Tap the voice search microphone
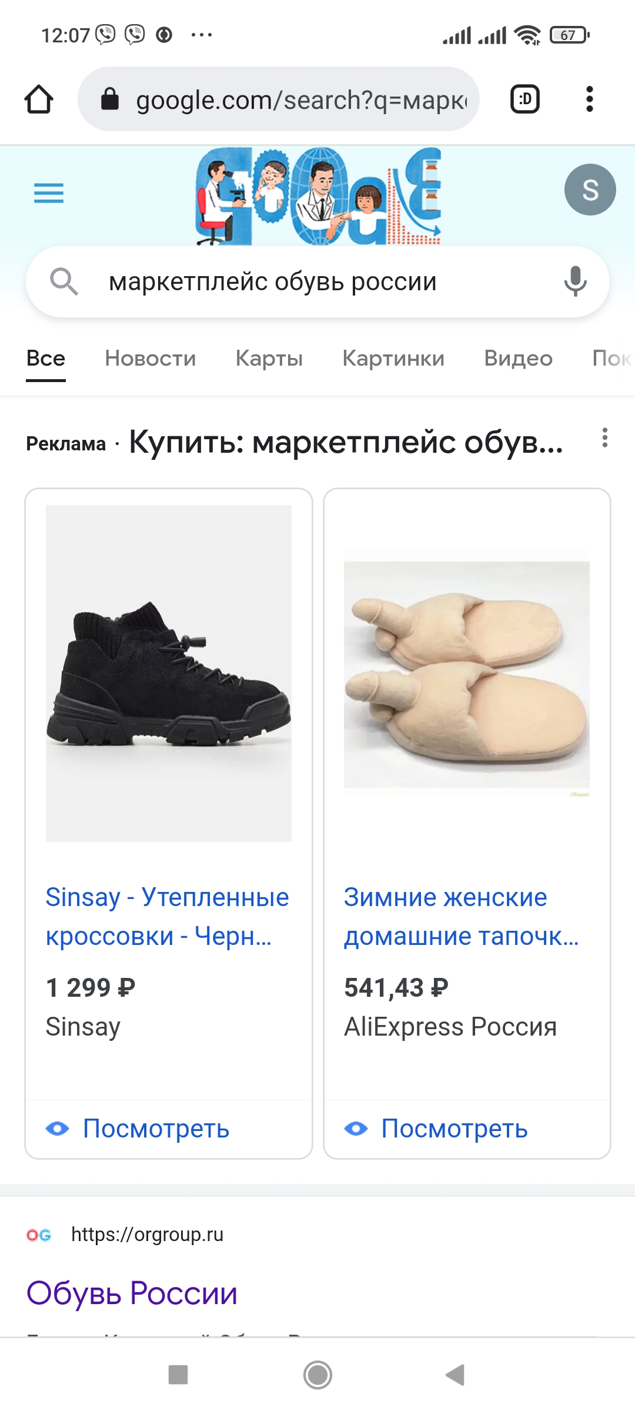 [x=575, y=281]
